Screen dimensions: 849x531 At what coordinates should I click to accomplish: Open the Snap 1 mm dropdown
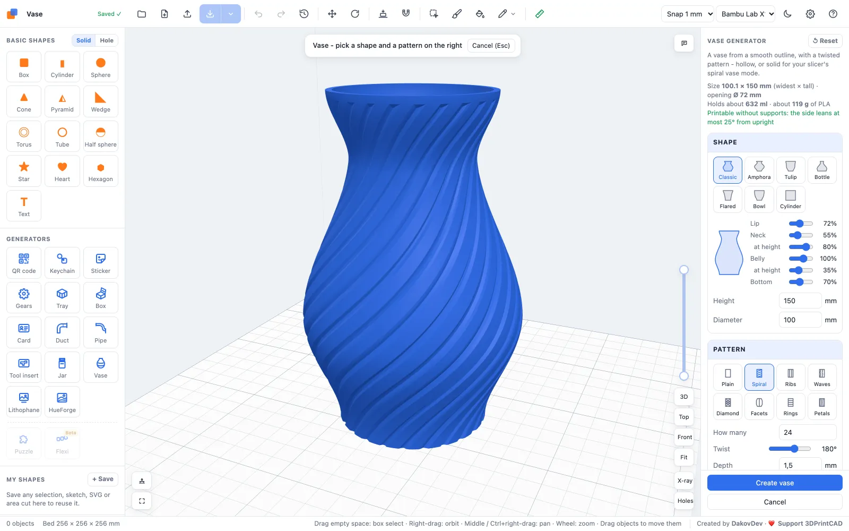click(688, 14)
